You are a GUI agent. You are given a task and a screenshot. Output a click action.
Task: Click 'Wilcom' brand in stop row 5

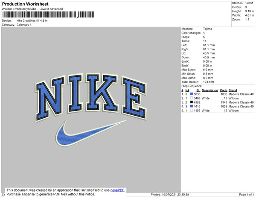click(233, 111)
